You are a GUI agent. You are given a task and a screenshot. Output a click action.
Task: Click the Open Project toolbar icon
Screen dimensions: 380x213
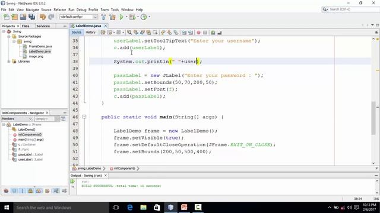tap(23, 17)
